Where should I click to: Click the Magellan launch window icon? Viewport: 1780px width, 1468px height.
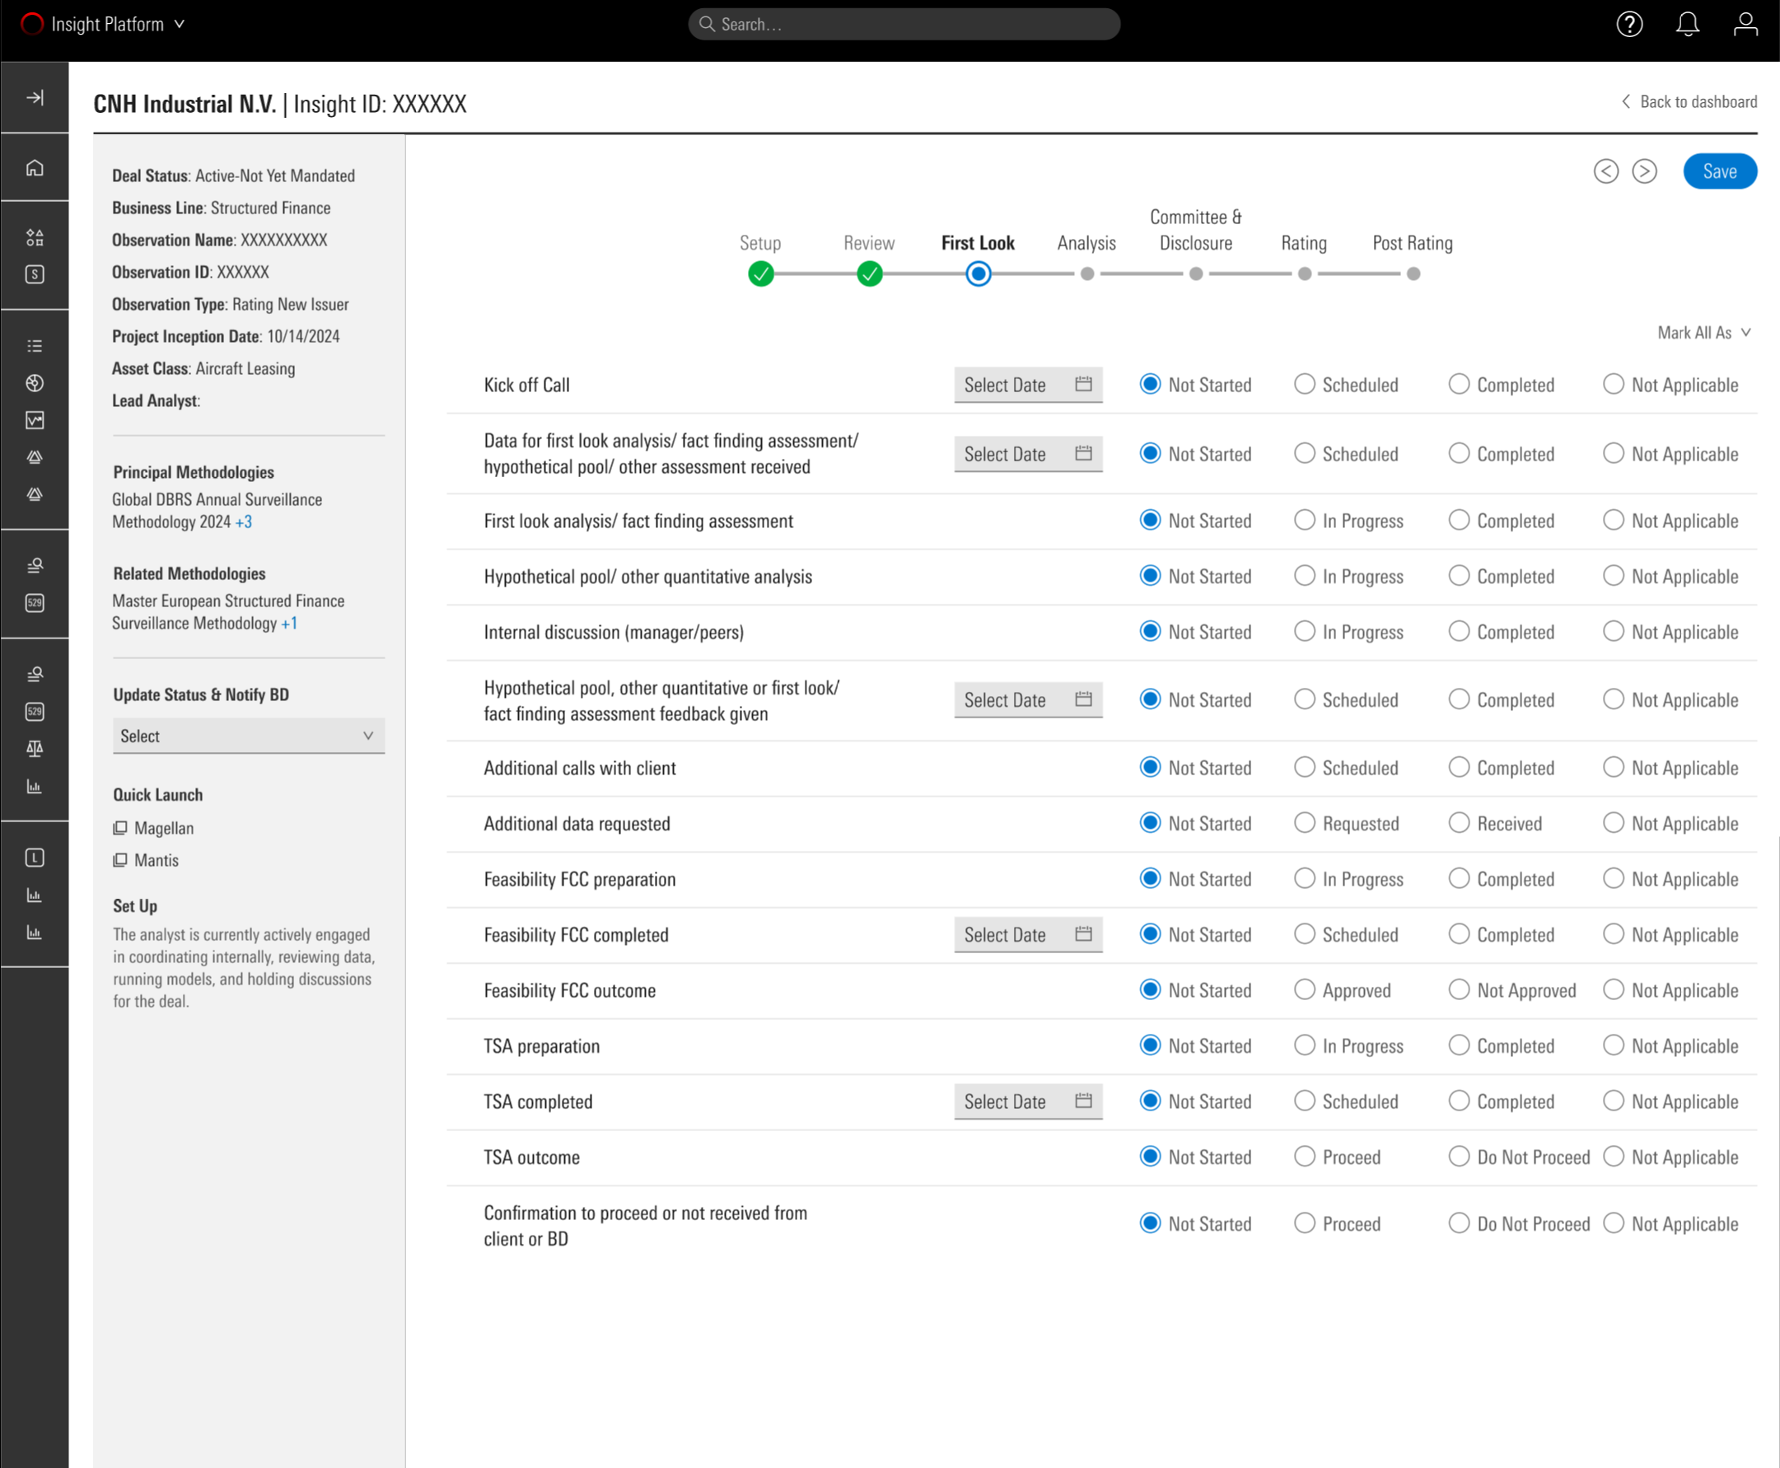pyautogui.click(x=120, y=828)
